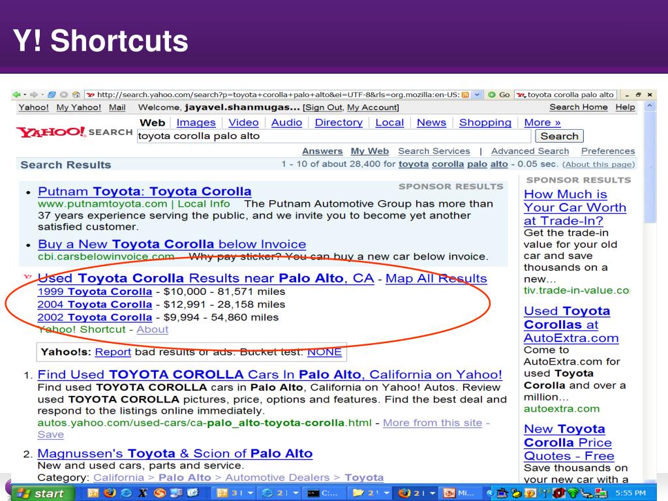Open the My Yahoo! link

pos(79,108)
